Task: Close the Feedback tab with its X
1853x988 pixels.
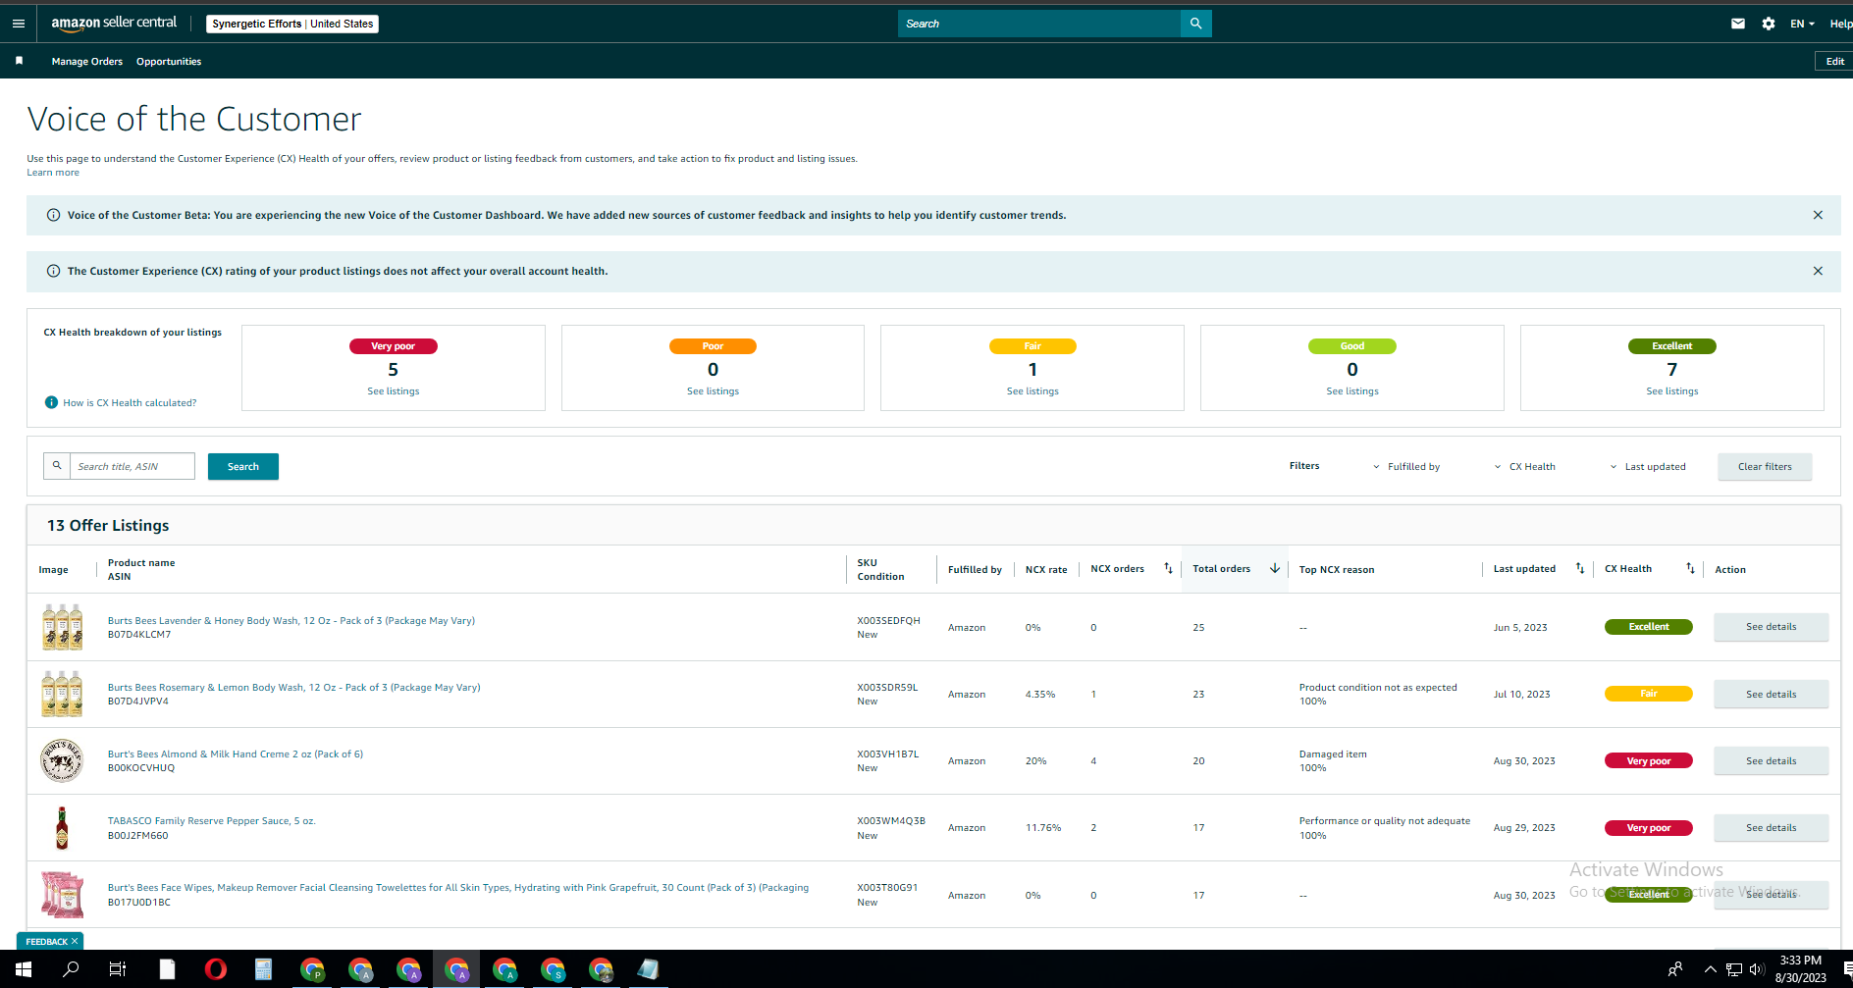Action: [75, 941]
